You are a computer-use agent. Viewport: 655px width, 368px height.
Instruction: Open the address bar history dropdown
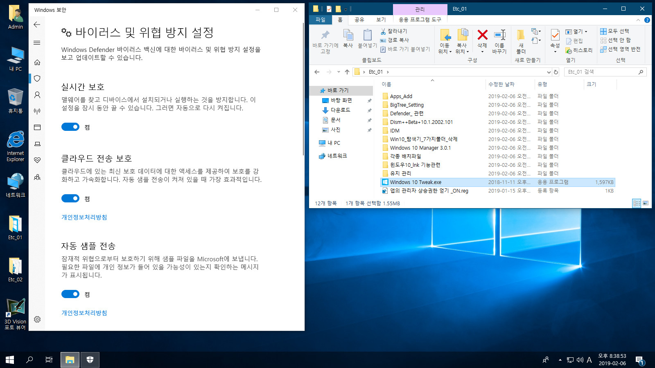549,72
